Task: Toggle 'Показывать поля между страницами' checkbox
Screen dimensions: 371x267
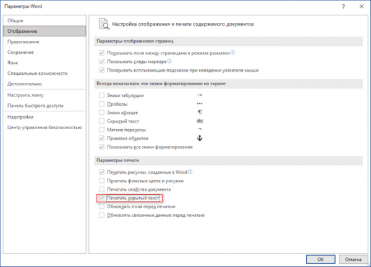Action: (x=102, y=53)
